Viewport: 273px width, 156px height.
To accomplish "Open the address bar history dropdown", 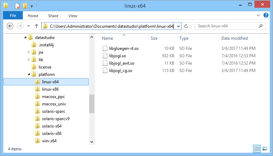I will click(x=178, y=26).
